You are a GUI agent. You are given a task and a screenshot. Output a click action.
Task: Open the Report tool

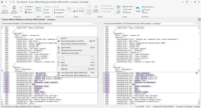click(29, 10)
